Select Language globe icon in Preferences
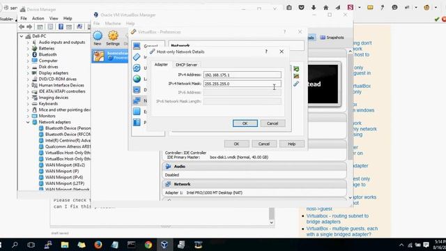This screenshot has width=446, height=251. pos(137,79)
